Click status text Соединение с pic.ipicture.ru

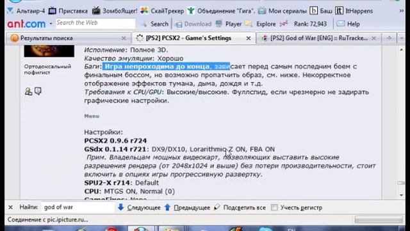48,219
